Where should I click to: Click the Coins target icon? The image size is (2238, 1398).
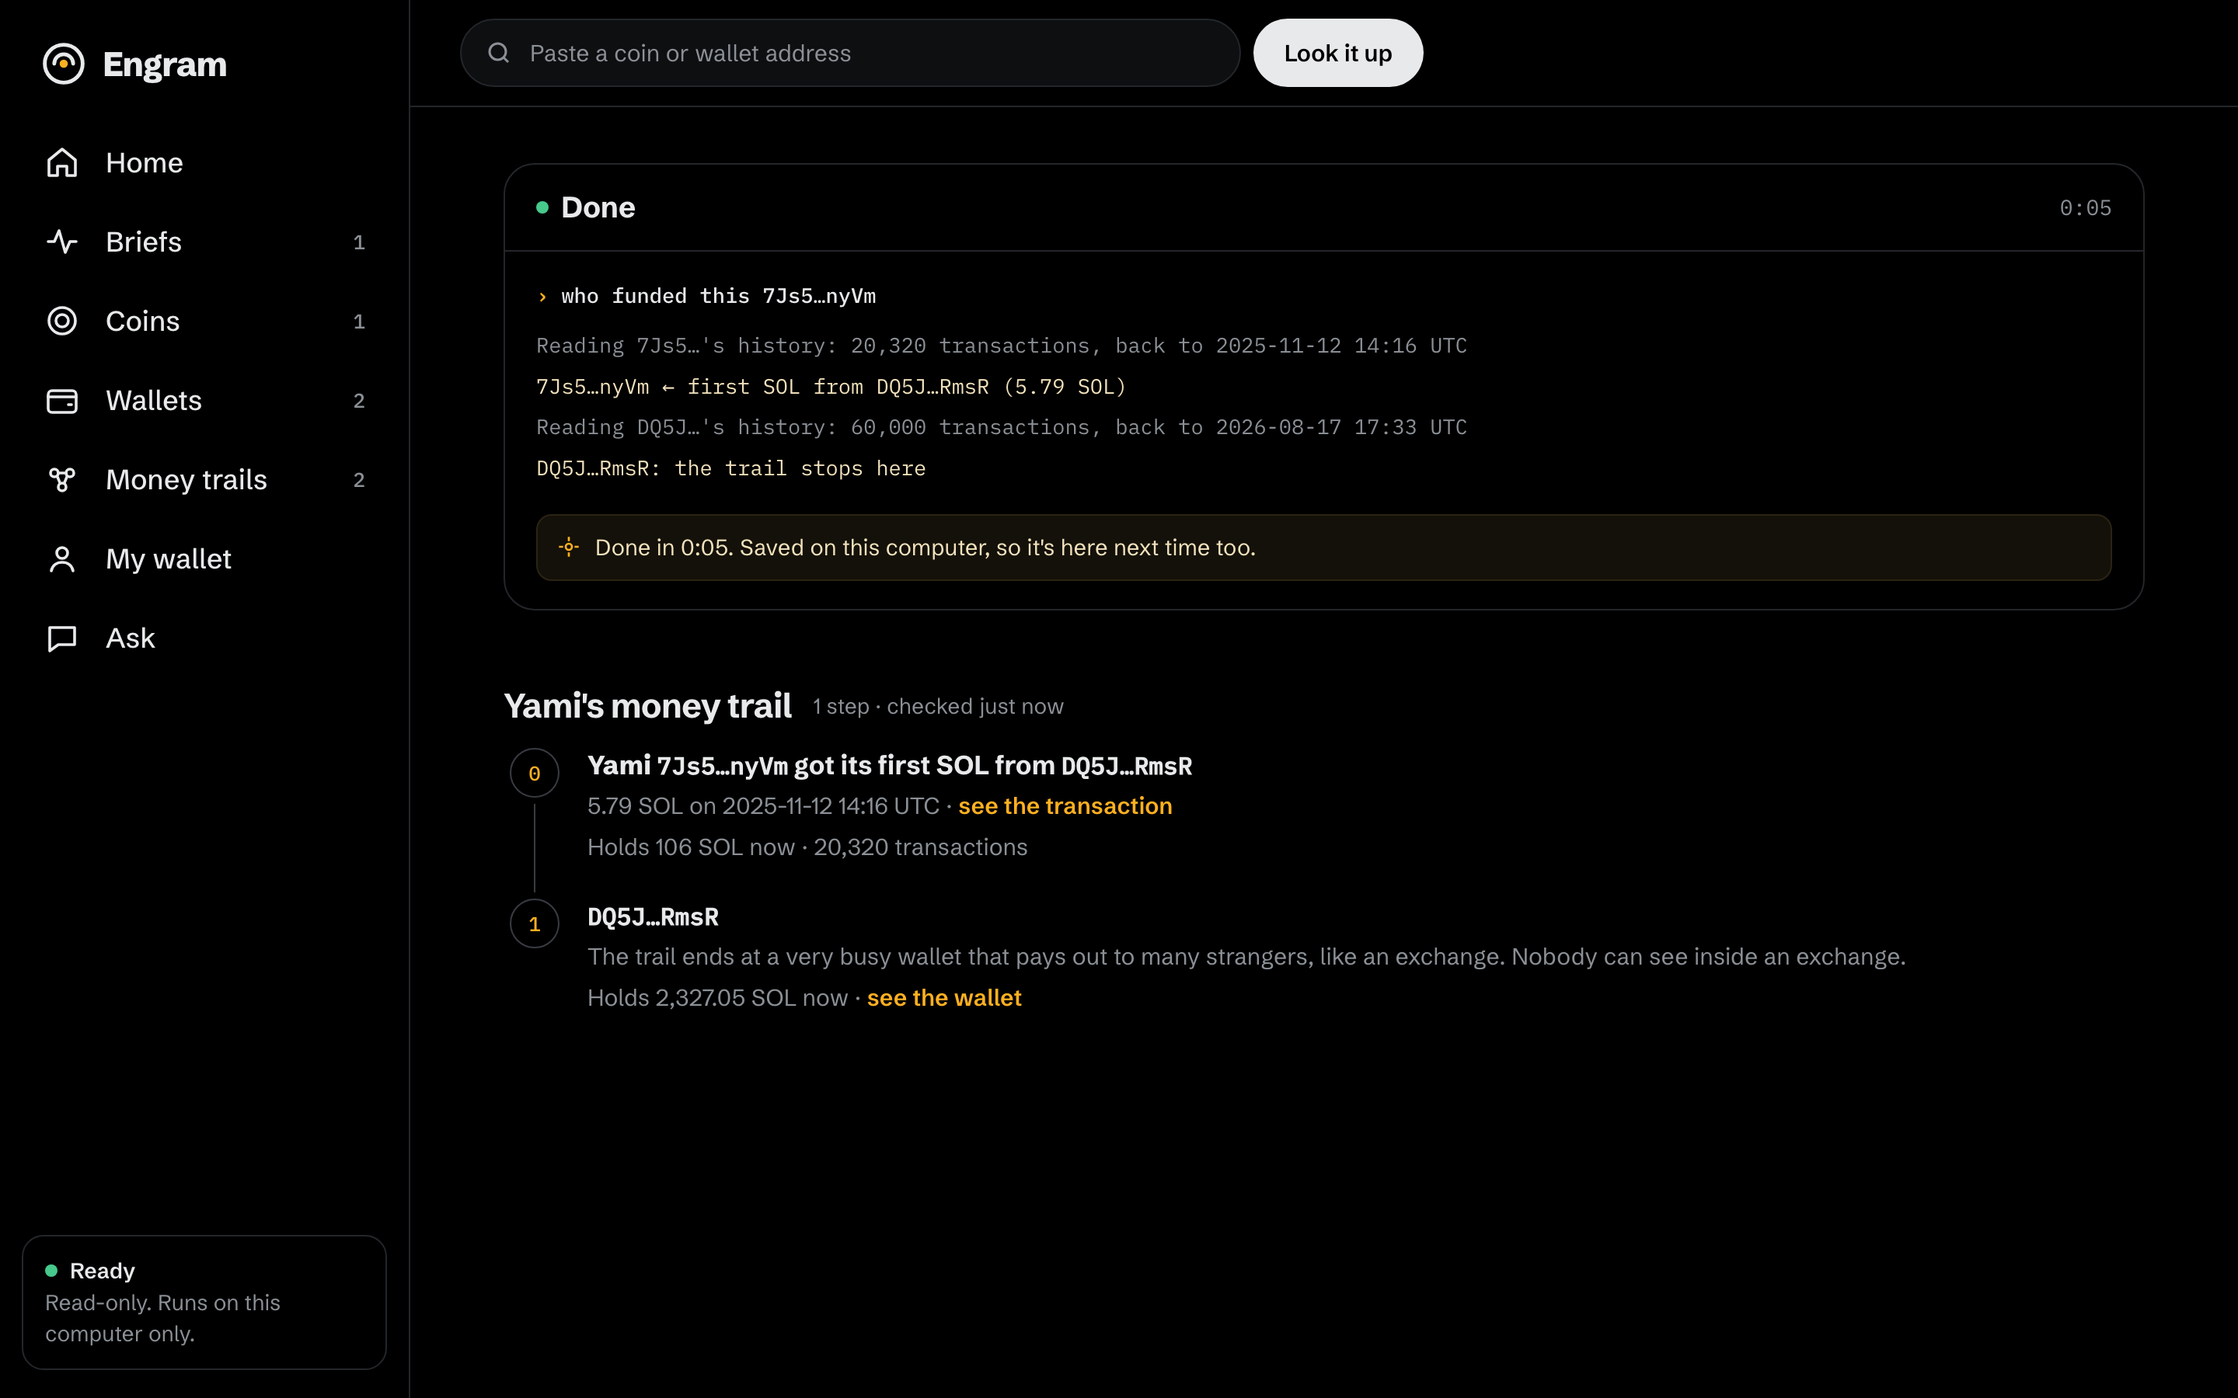62,321
